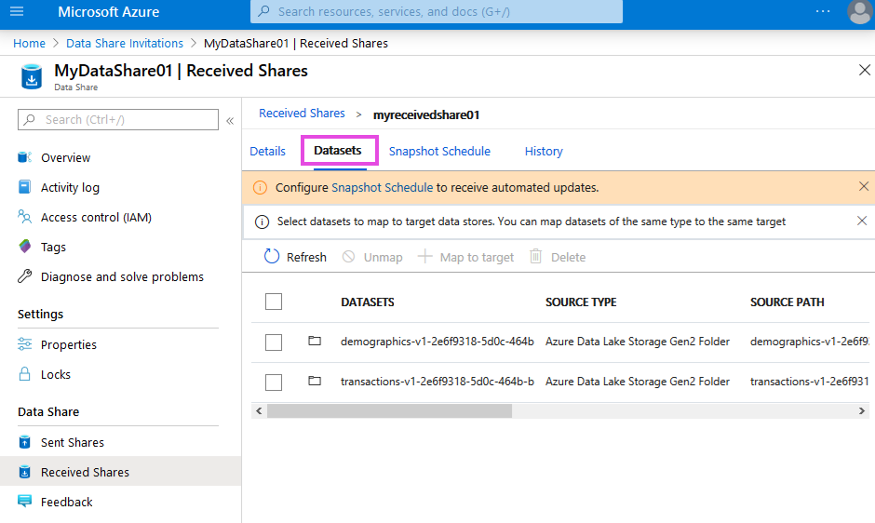Click the Refresh circular arrow icon

272,256
